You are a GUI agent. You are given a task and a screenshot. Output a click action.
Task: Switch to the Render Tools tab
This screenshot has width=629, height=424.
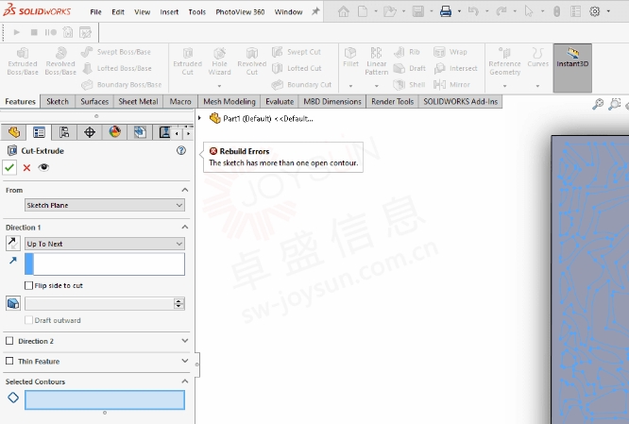[392, 101]
